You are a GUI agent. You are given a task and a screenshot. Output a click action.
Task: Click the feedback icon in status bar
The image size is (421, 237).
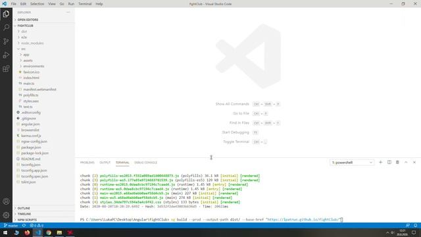[408, 225]
